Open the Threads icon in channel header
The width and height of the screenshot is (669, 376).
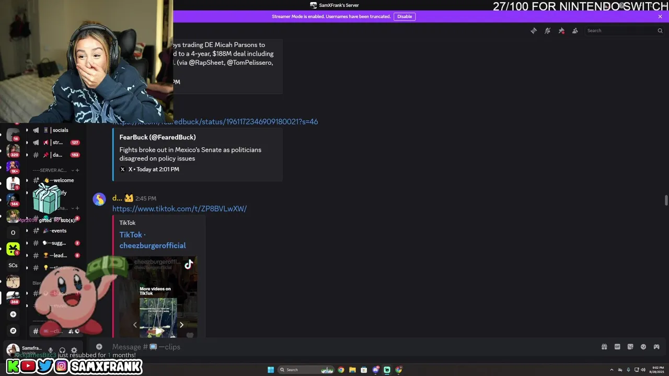[x=534, y=31]
